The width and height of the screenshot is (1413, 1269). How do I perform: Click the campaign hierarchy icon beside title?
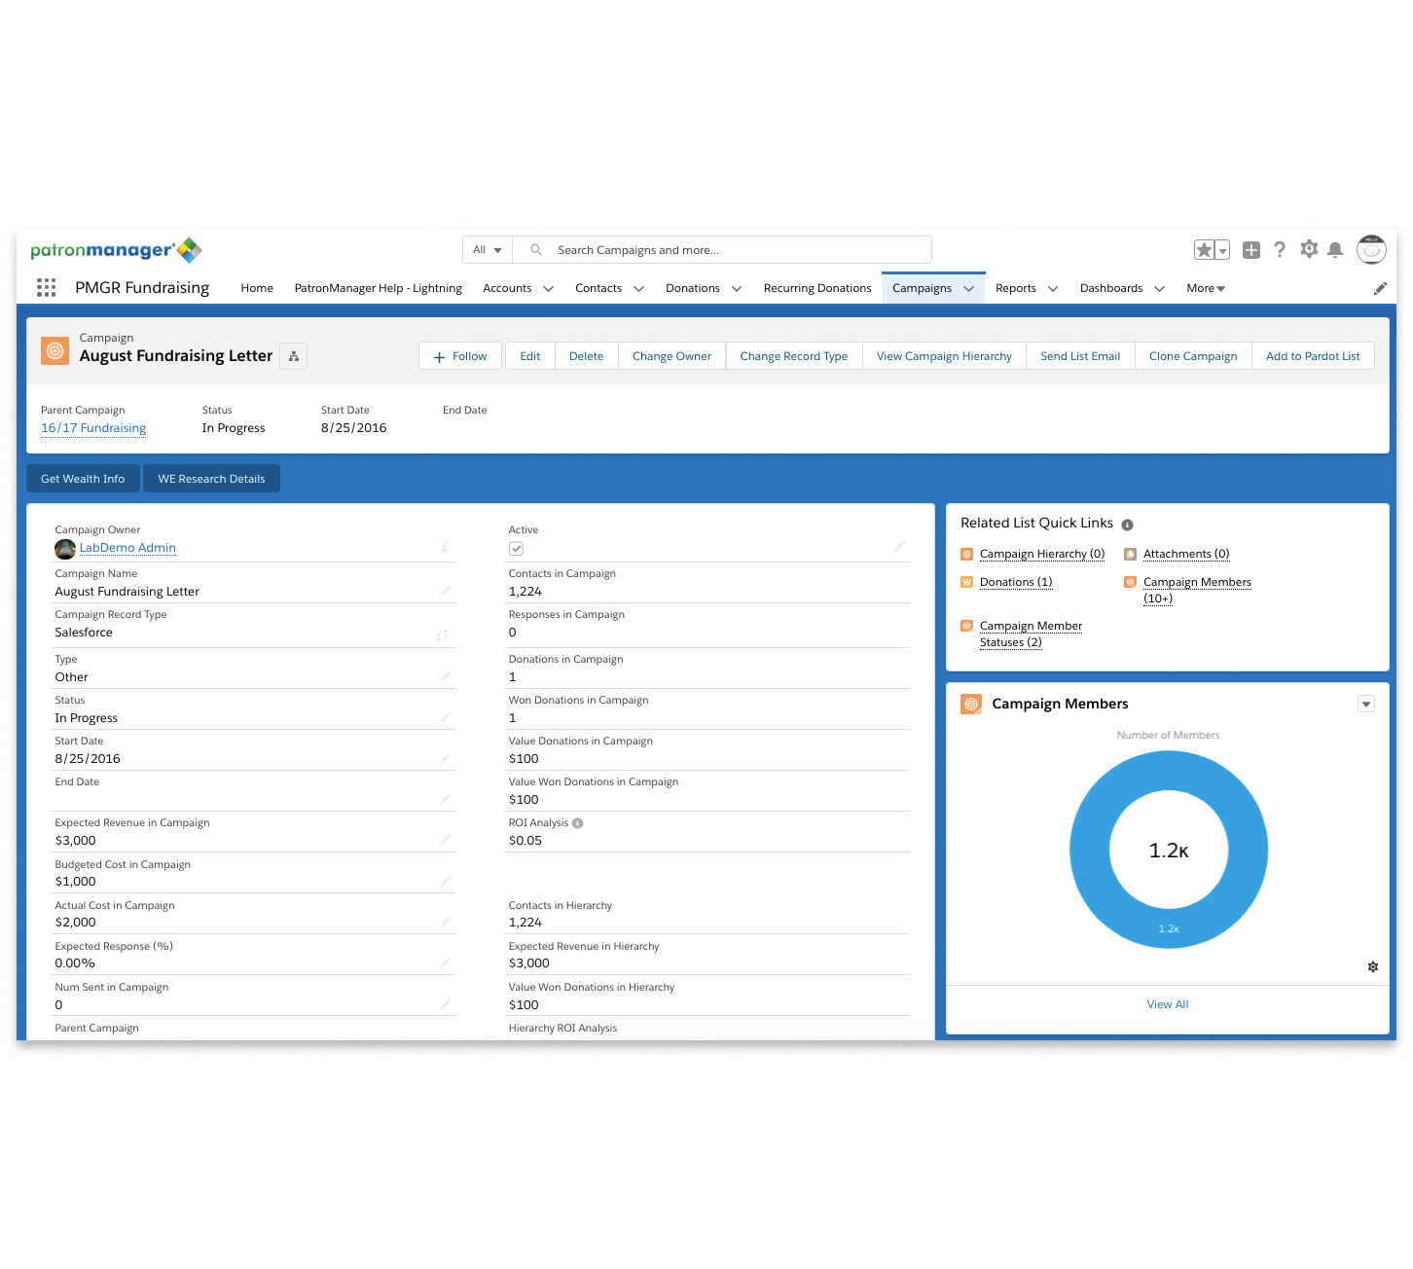tap(294, 356)
